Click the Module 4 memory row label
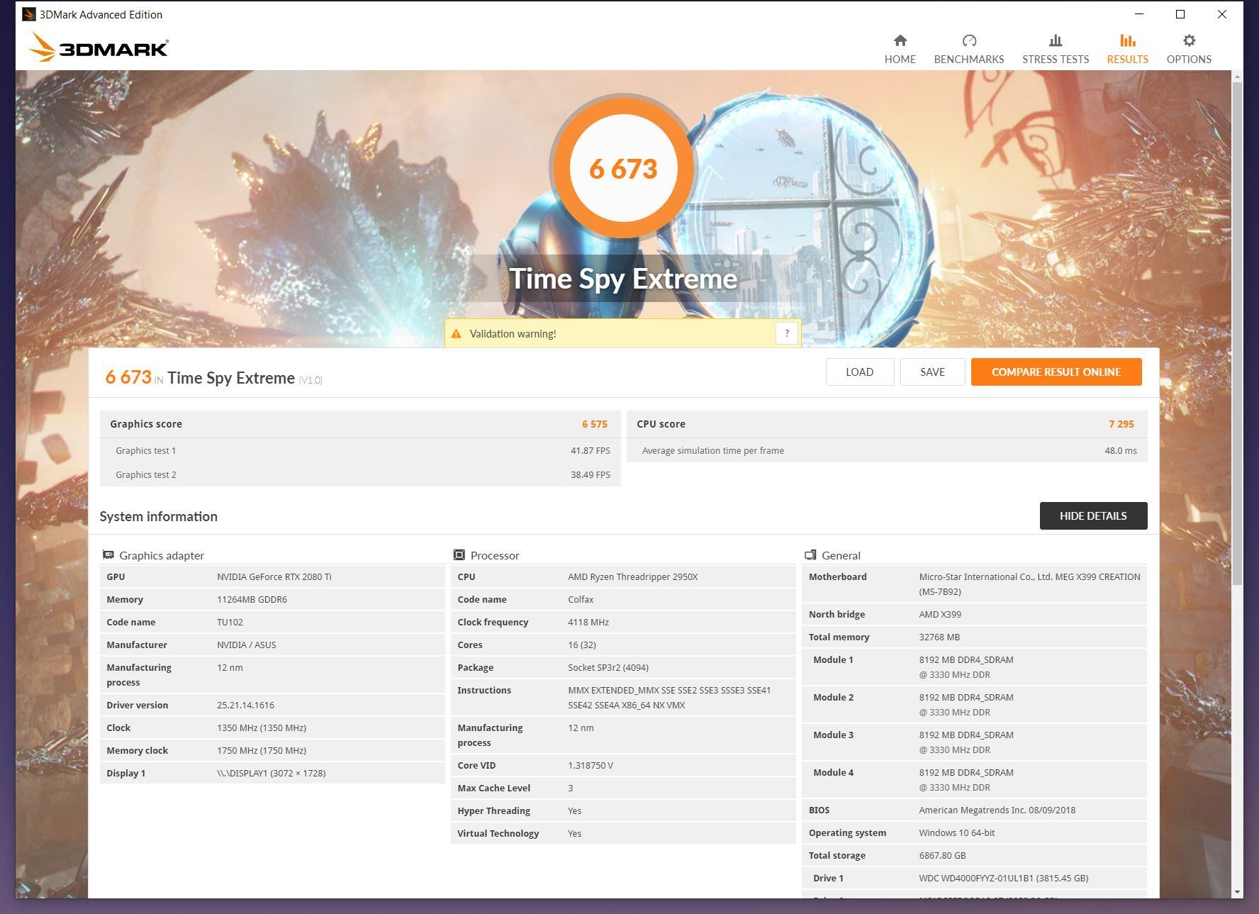Image resolution: width=1259 pixels, height=914 pixels. point(833,772)
